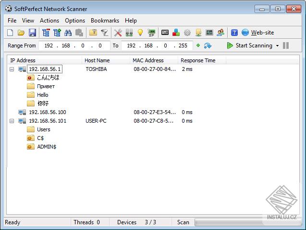Collapse the 192.168.56.1 tree node
The image size is (306, 230).
[x=12, y=69]
